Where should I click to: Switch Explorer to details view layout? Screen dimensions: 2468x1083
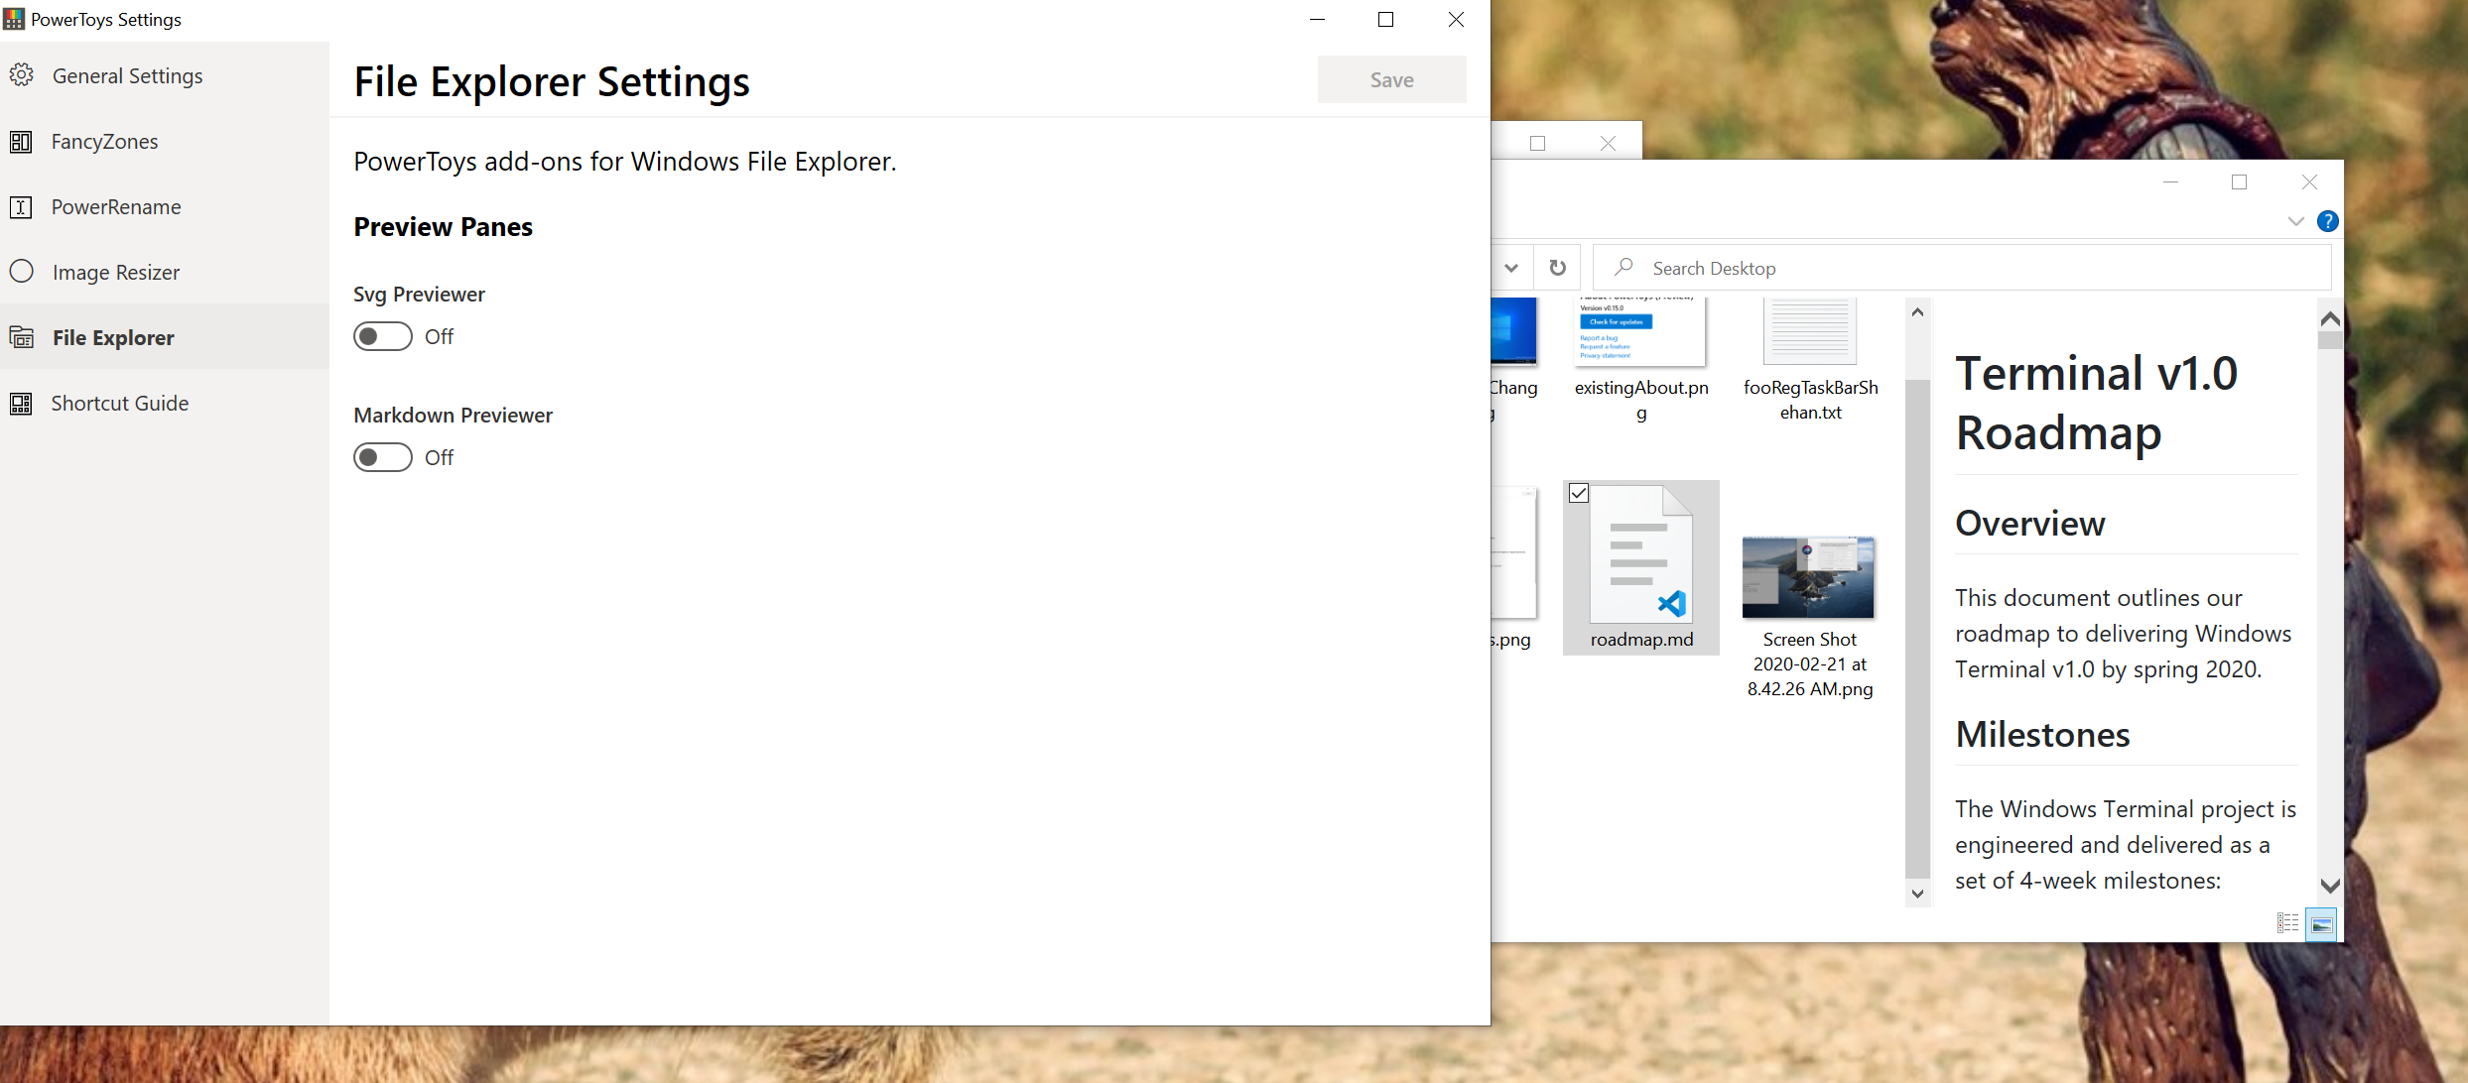click(2287, 922)
